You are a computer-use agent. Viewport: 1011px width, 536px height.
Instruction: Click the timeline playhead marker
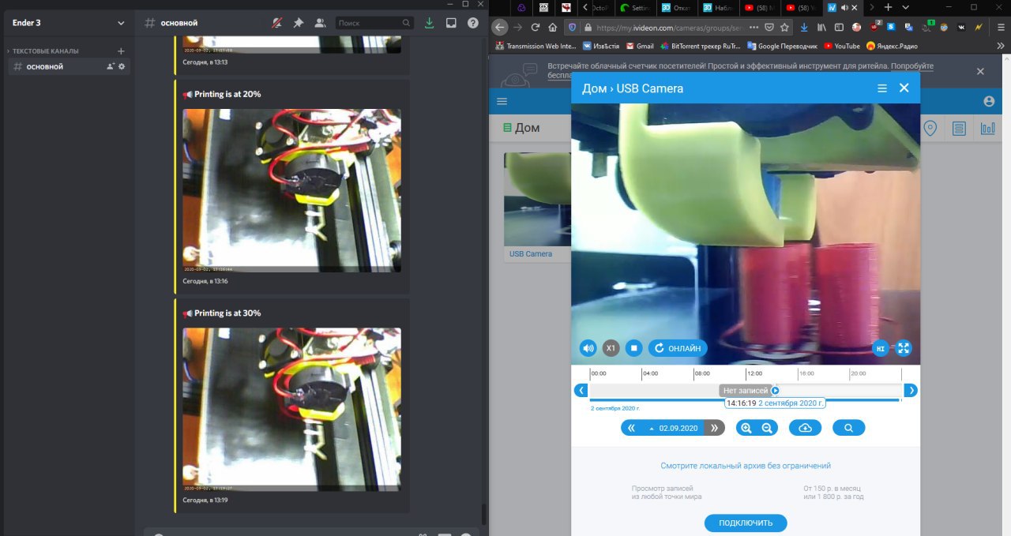coord(775,390)
